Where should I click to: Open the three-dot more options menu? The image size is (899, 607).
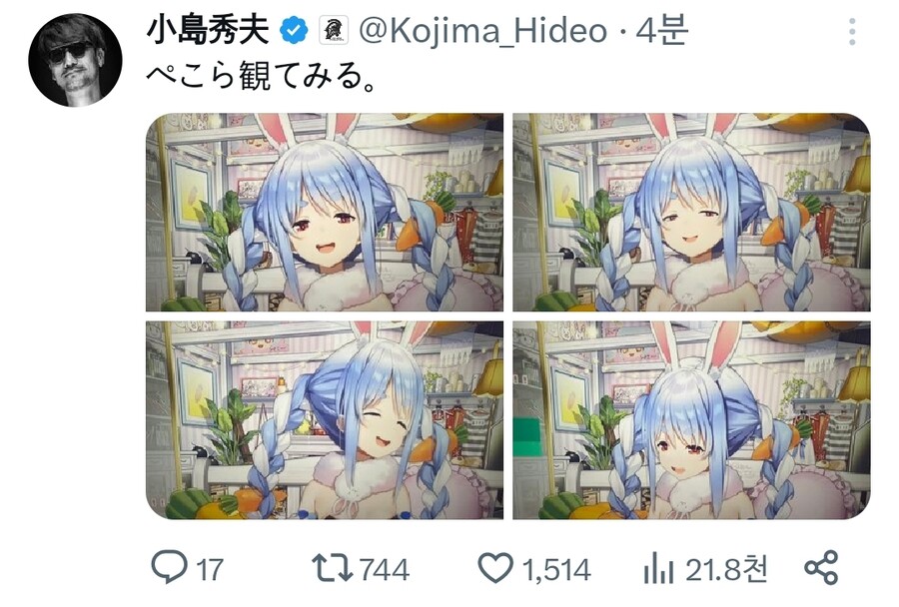[x=852, y=32]
